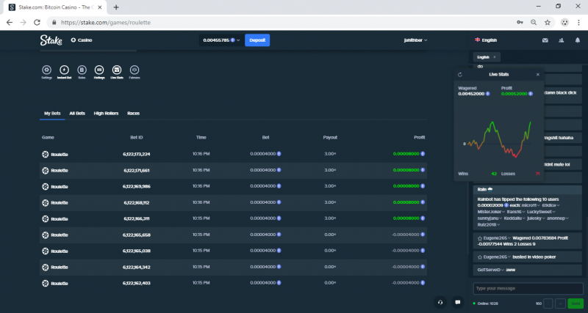Click the Payout column header
The width and height of the screenshot is (588, 313).
pyautogui.click(x=330, y=138)
